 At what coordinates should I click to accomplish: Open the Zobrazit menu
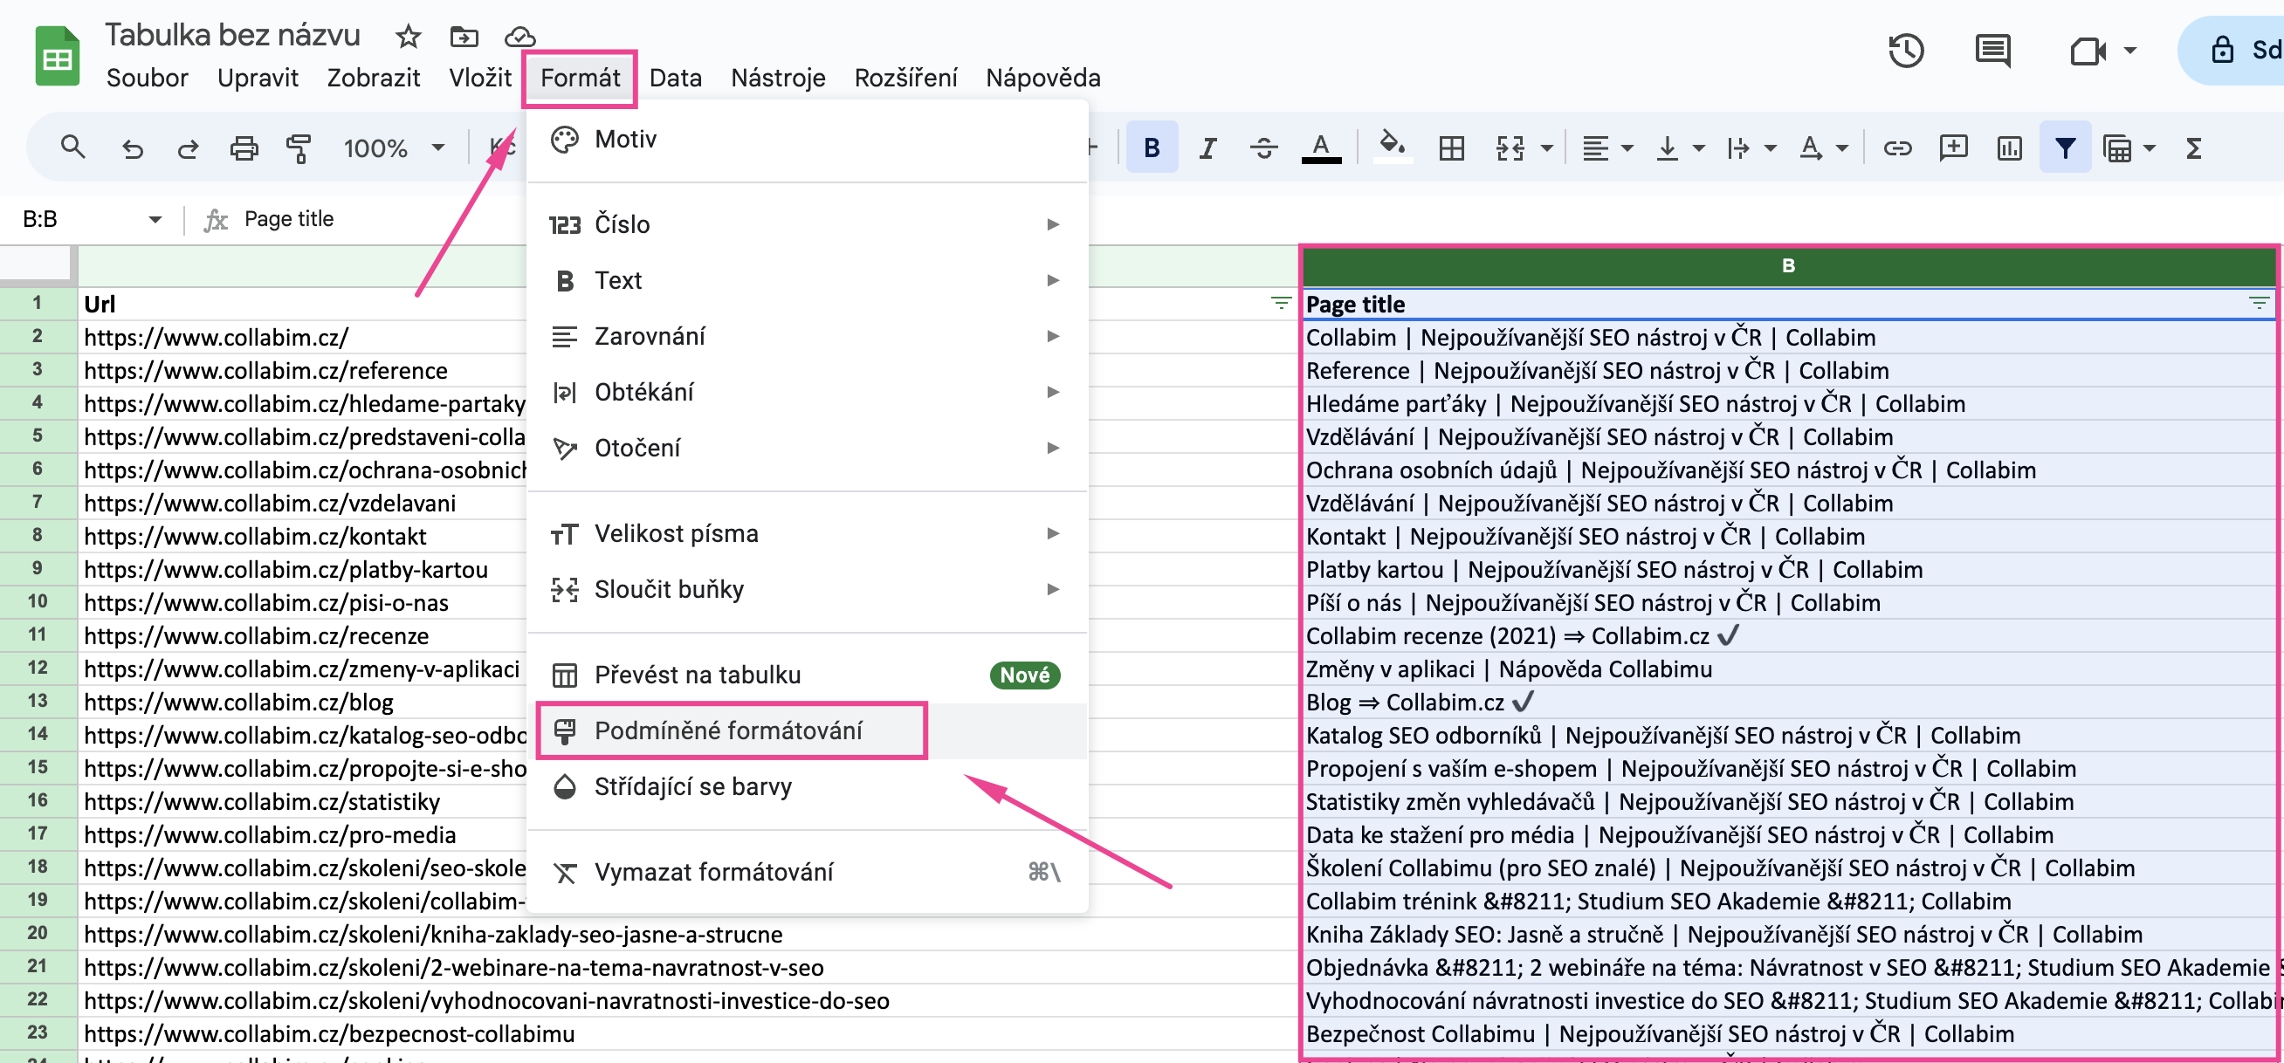[374, 78]
